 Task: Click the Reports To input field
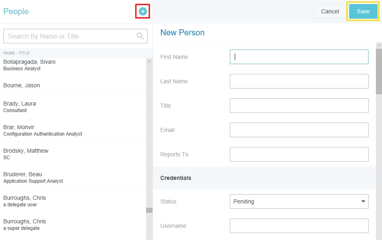(x=299, y=154)
